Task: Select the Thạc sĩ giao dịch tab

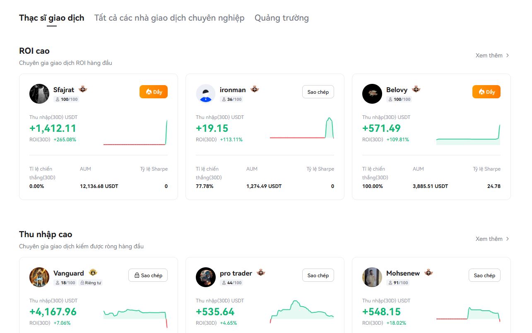Action: point(52,18)
